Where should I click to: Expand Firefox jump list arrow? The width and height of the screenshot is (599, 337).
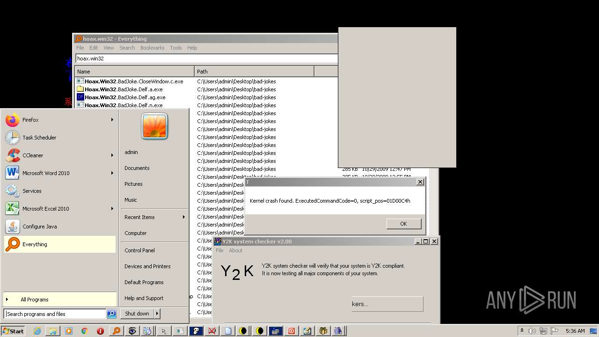coord(112,120)
